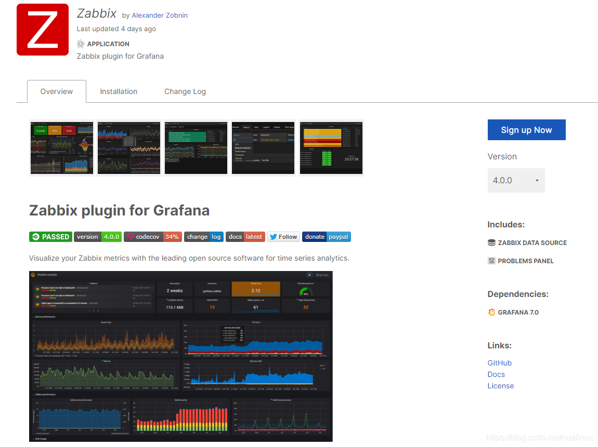The image size is (598, 447).
Task: Open ZABBIX DATA SOURCE entry
Action: [532, 243]
